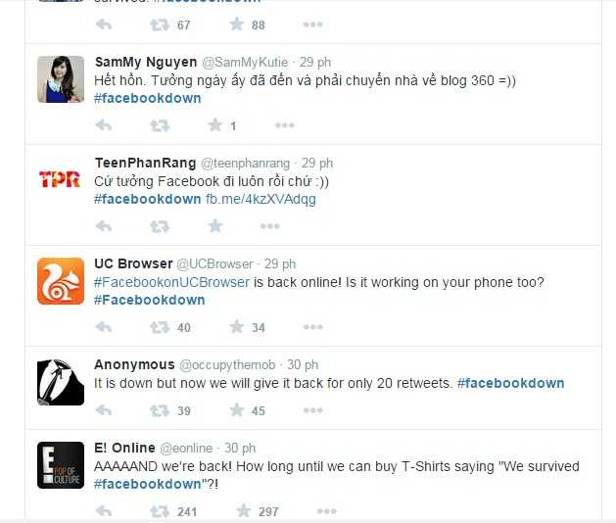Viewport: 616px width, 523px height.
Task: Reply to the Anonymous tweet
Action: 104,410
